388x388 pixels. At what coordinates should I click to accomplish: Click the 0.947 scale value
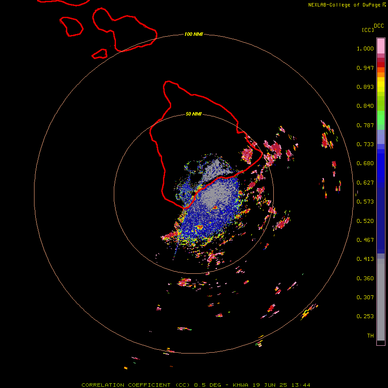click(x=365, y=68)
